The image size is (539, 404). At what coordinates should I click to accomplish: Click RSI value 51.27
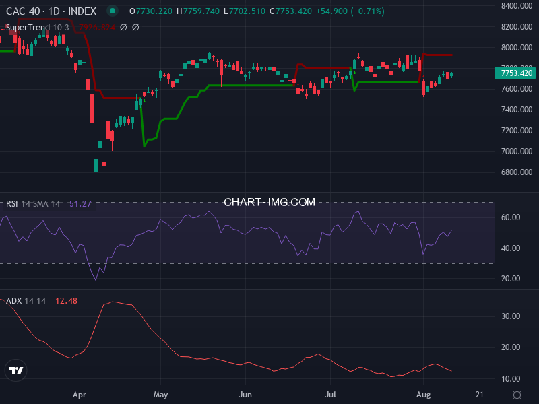point(80,204)
